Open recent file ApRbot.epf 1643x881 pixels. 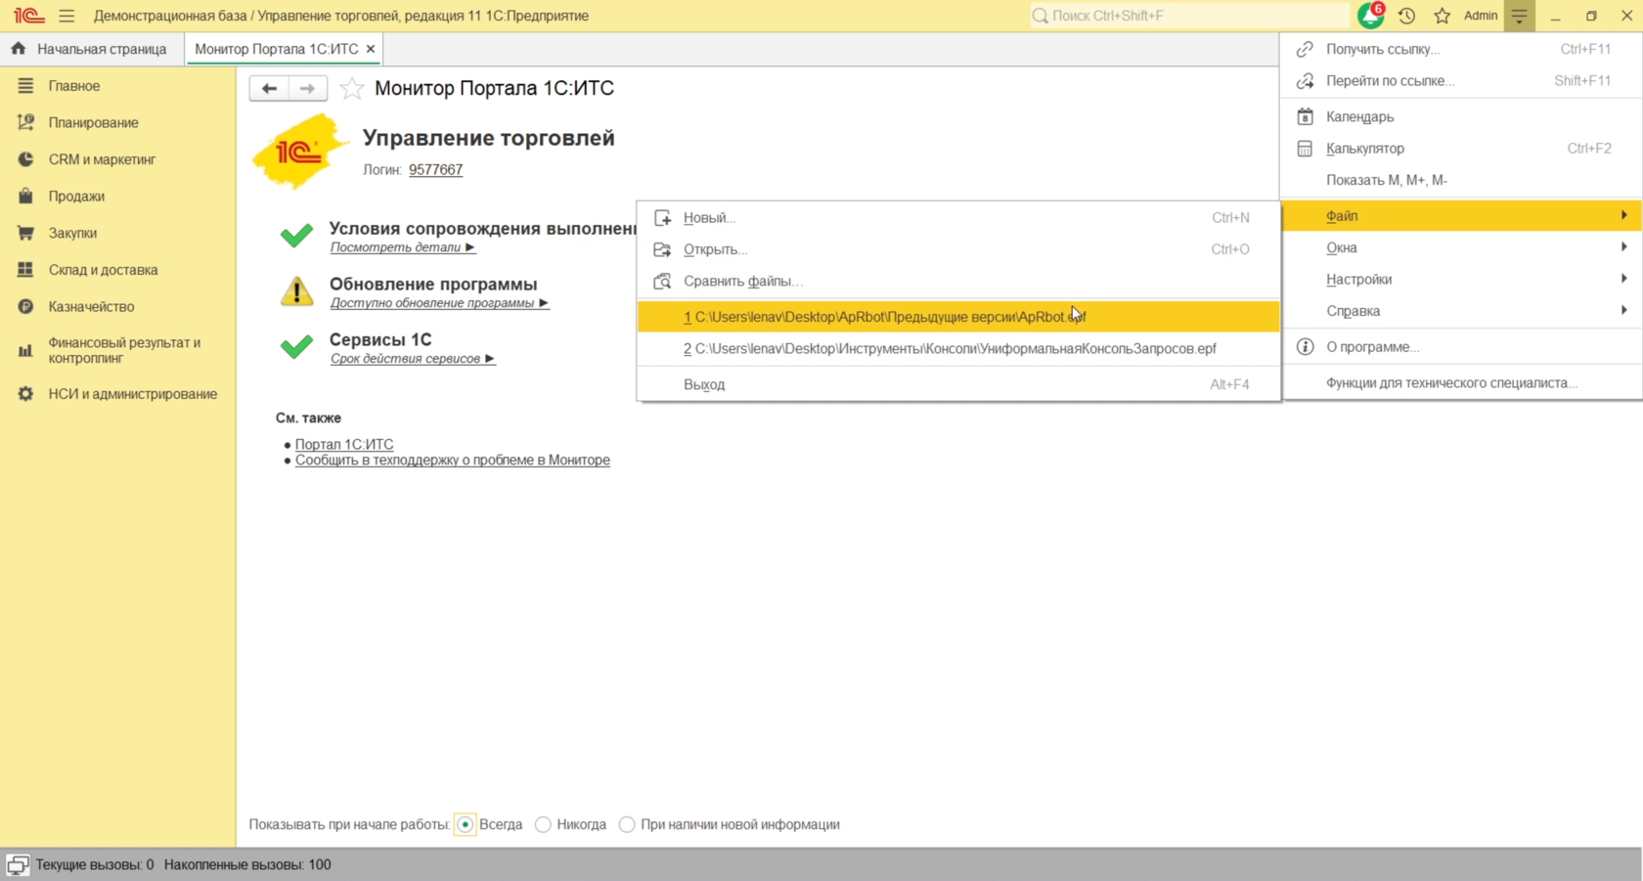[958, 317]
